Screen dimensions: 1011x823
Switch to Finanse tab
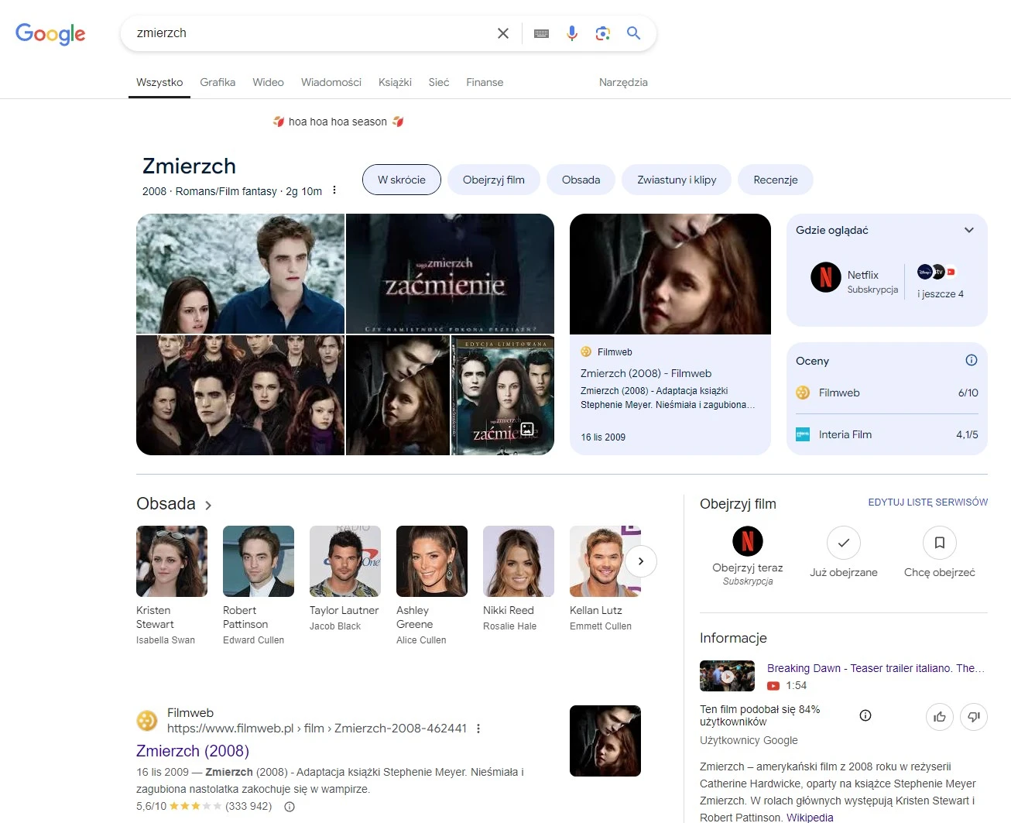[485, 82]
